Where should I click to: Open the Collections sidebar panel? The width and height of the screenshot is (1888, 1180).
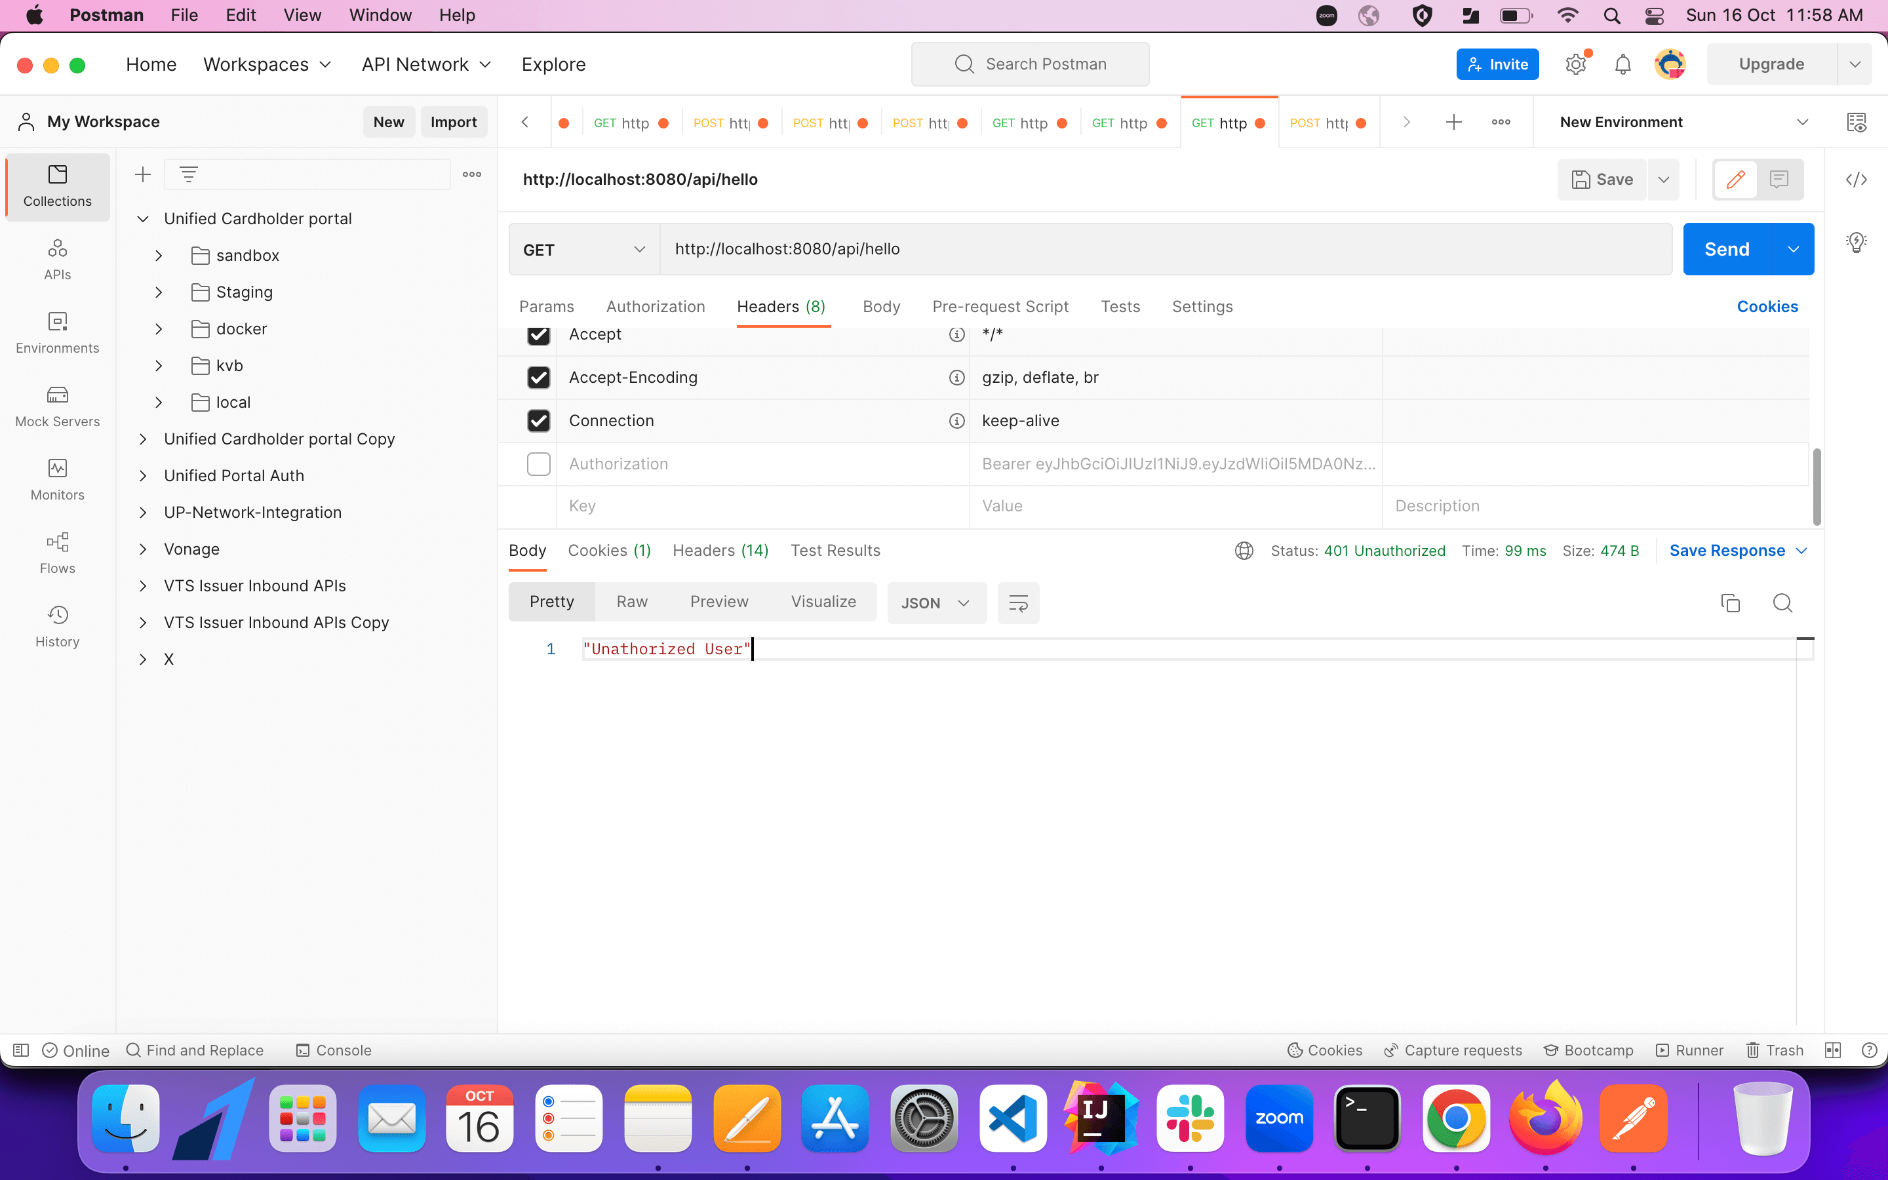coord(58,187)
